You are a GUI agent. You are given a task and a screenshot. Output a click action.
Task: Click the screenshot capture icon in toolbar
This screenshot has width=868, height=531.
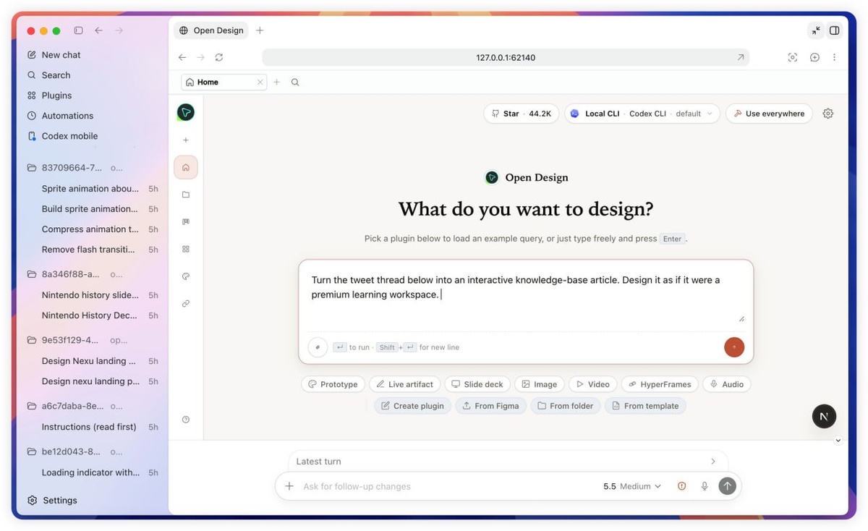click(793, 57)
